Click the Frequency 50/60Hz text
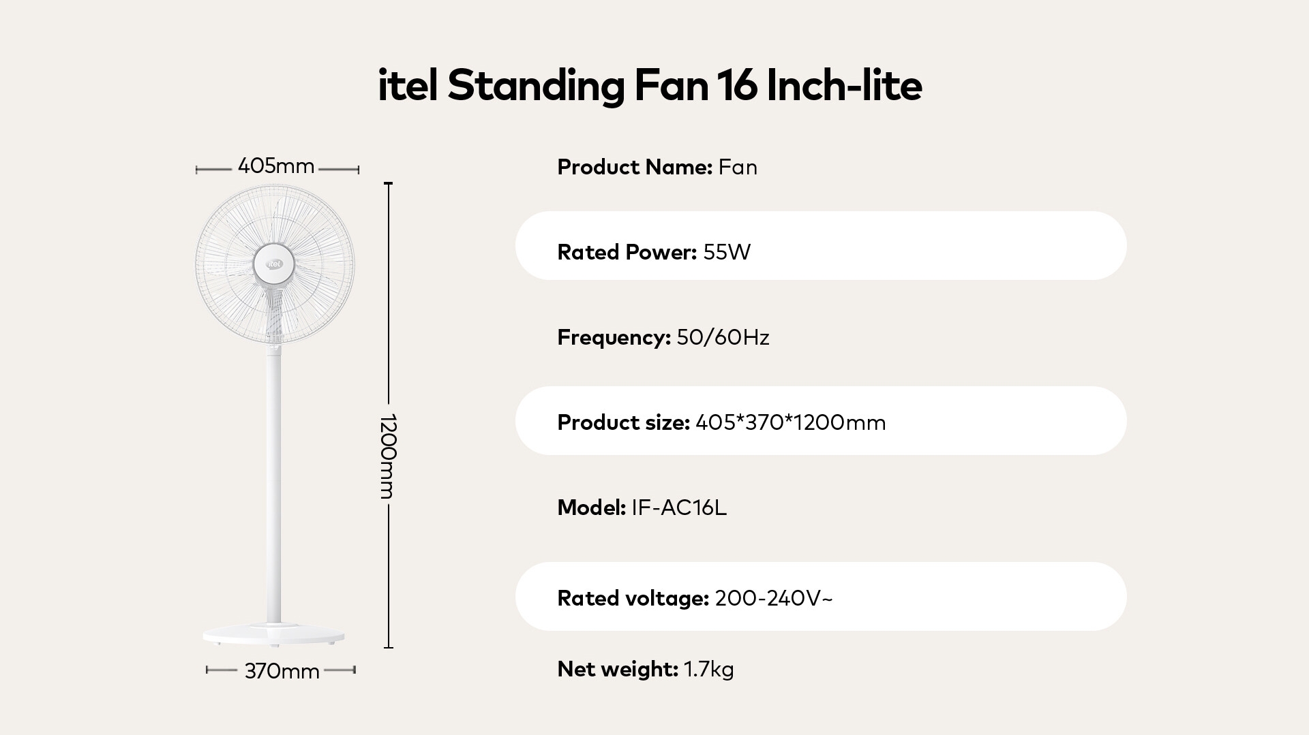The image size is (1309, 735). point(663,337)
